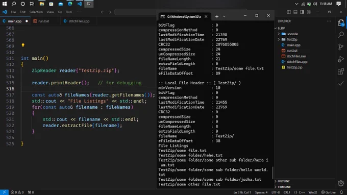The height and width of the screenshot is (195, 347).
Task: Change line endings via CRLF
Action: pos(287,192)
